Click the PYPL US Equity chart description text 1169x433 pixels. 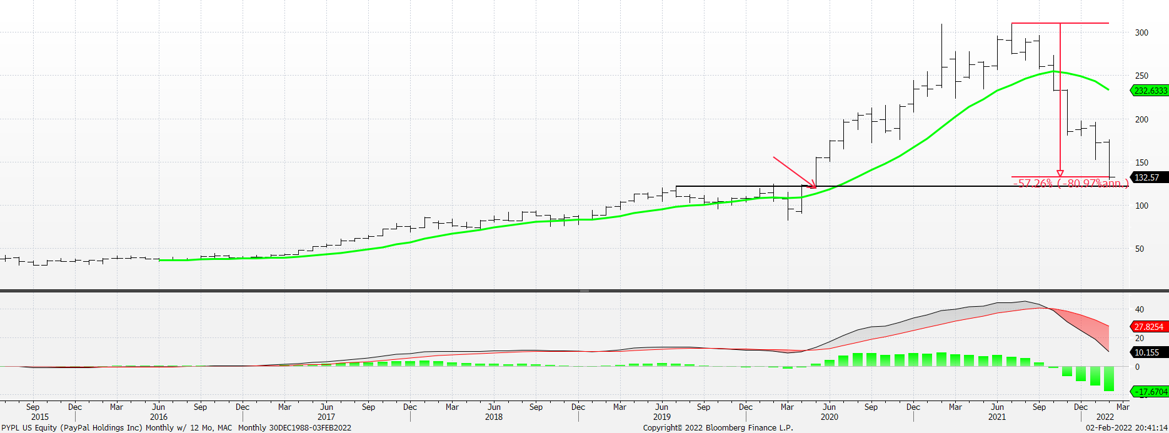tap(176, 428)
